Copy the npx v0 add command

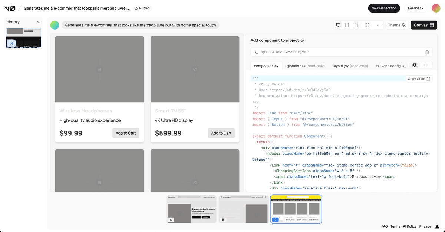(427, 52)
